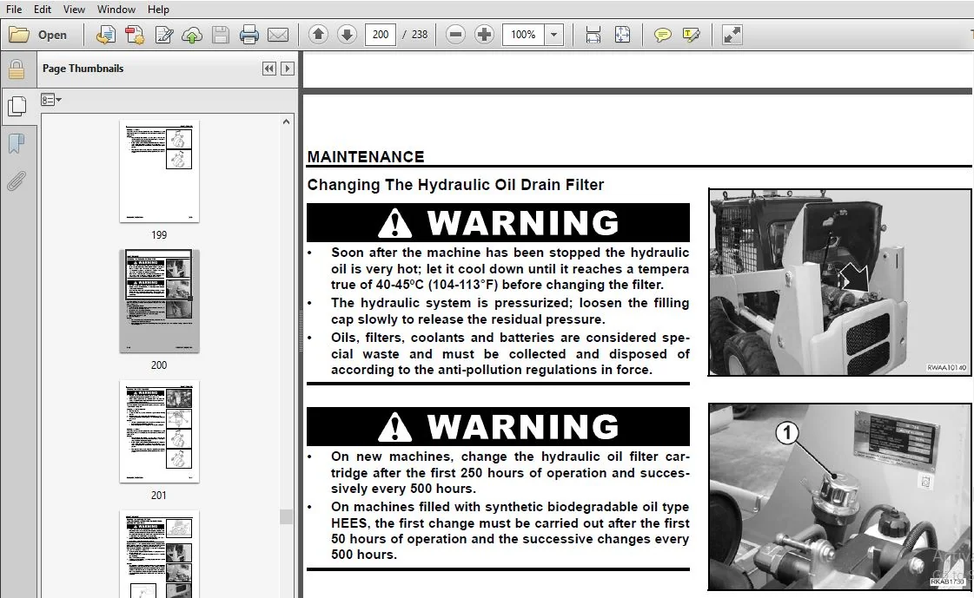The image size is (974, 598).
Task: Click the 'MAINTENANCE' heading text
Action: (x=365, y=157)
